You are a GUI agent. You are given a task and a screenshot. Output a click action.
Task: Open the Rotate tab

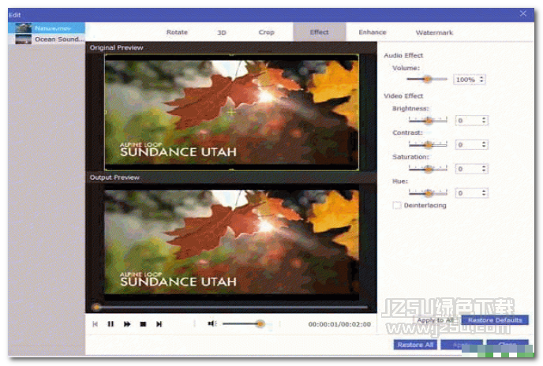tap(177, 32)
